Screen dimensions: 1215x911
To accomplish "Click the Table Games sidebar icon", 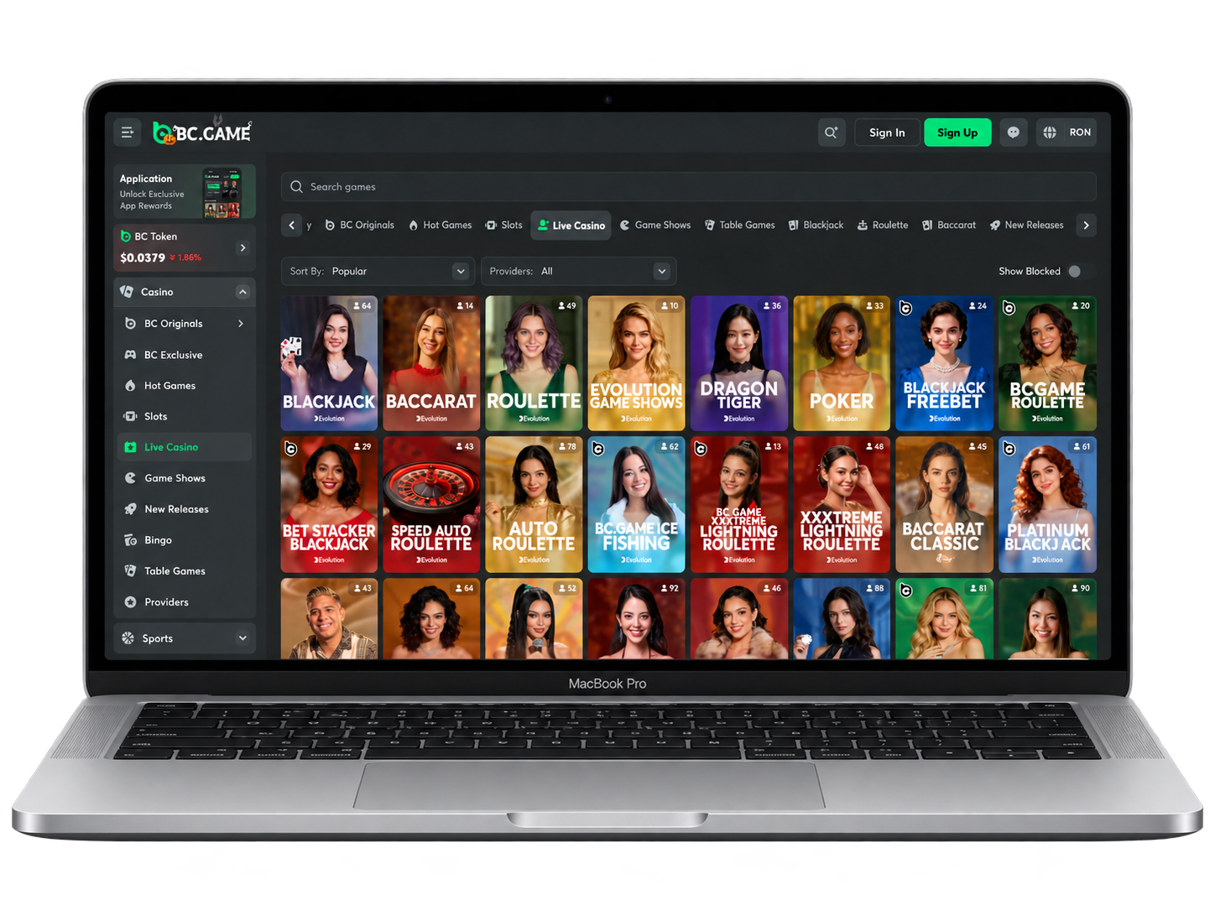I will point(130,571).
